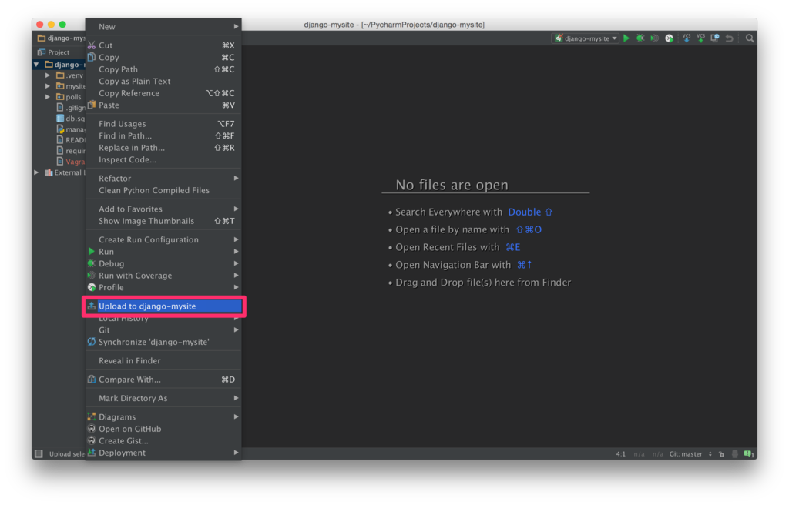Choose Copy Path in context menu
The height and width of the screenshot is (505, 789).
(163, 69)
